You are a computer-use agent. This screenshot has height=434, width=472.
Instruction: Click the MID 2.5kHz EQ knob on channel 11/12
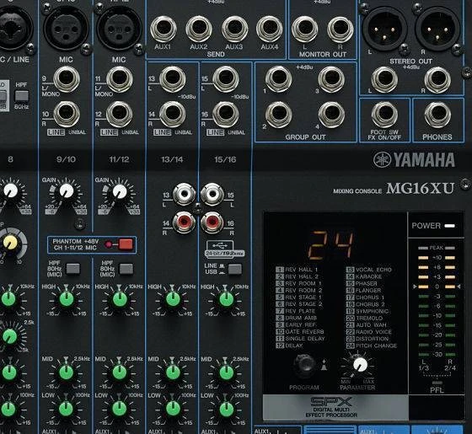click(120, 372)
